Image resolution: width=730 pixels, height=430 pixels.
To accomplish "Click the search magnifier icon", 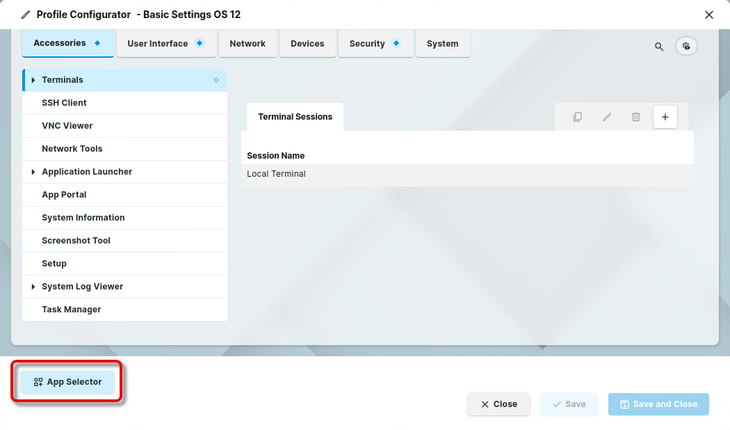I will (659, 47).
